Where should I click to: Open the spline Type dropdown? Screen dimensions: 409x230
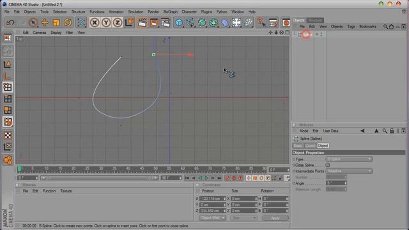point(349,159)
